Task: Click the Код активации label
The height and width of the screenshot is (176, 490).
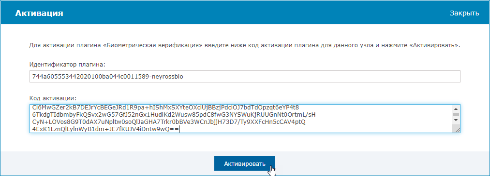Action: coord(53,98)
